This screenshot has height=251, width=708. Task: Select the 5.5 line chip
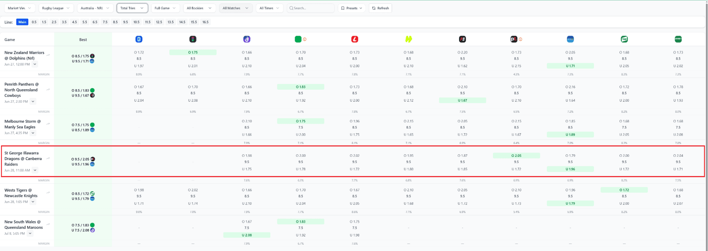85,22
